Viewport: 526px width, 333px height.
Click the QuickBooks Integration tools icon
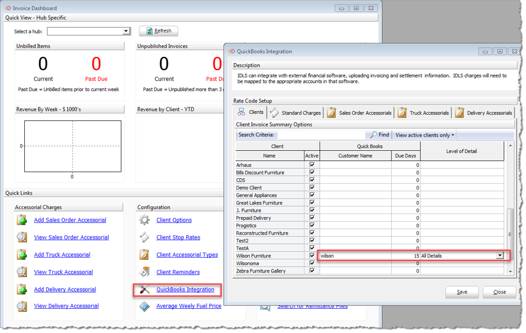click(145, 289)
